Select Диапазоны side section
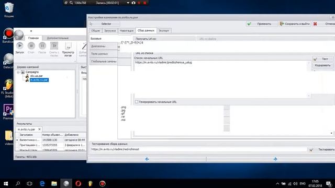 coord(104,46)
